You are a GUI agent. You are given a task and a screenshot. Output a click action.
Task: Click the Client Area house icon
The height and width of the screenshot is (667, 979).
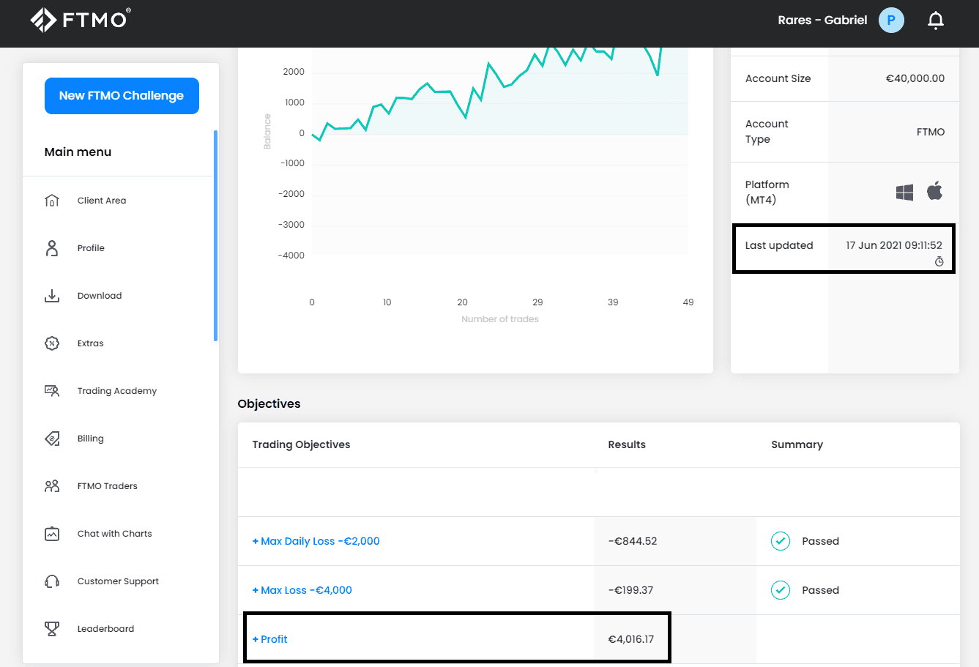52,201
